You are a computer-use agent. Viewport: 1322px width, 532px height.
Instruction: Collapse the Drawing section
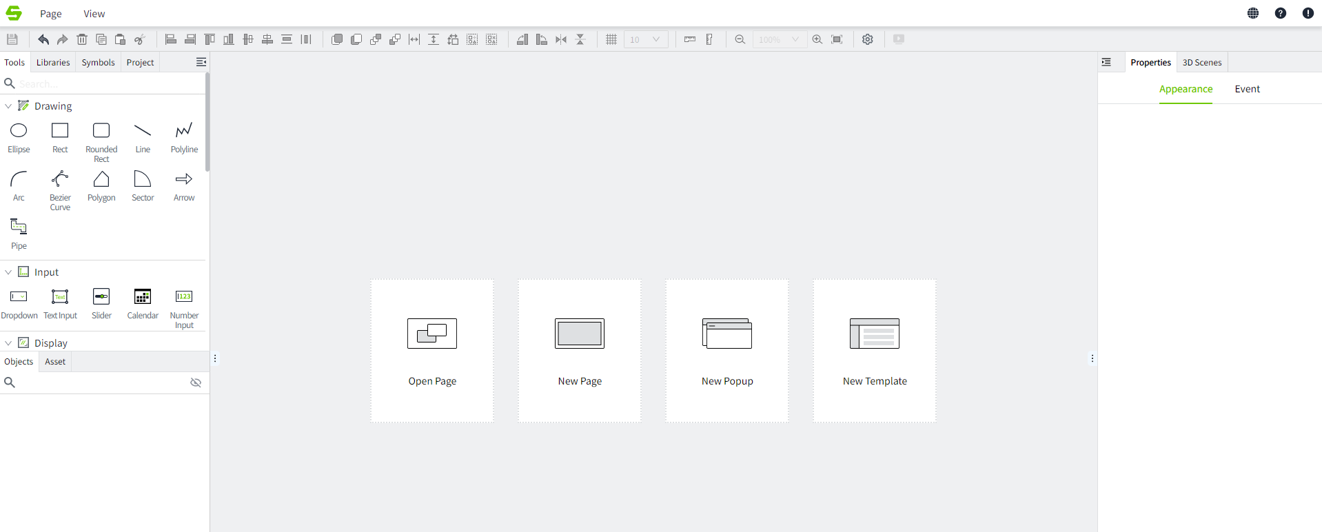pos(8,106)
